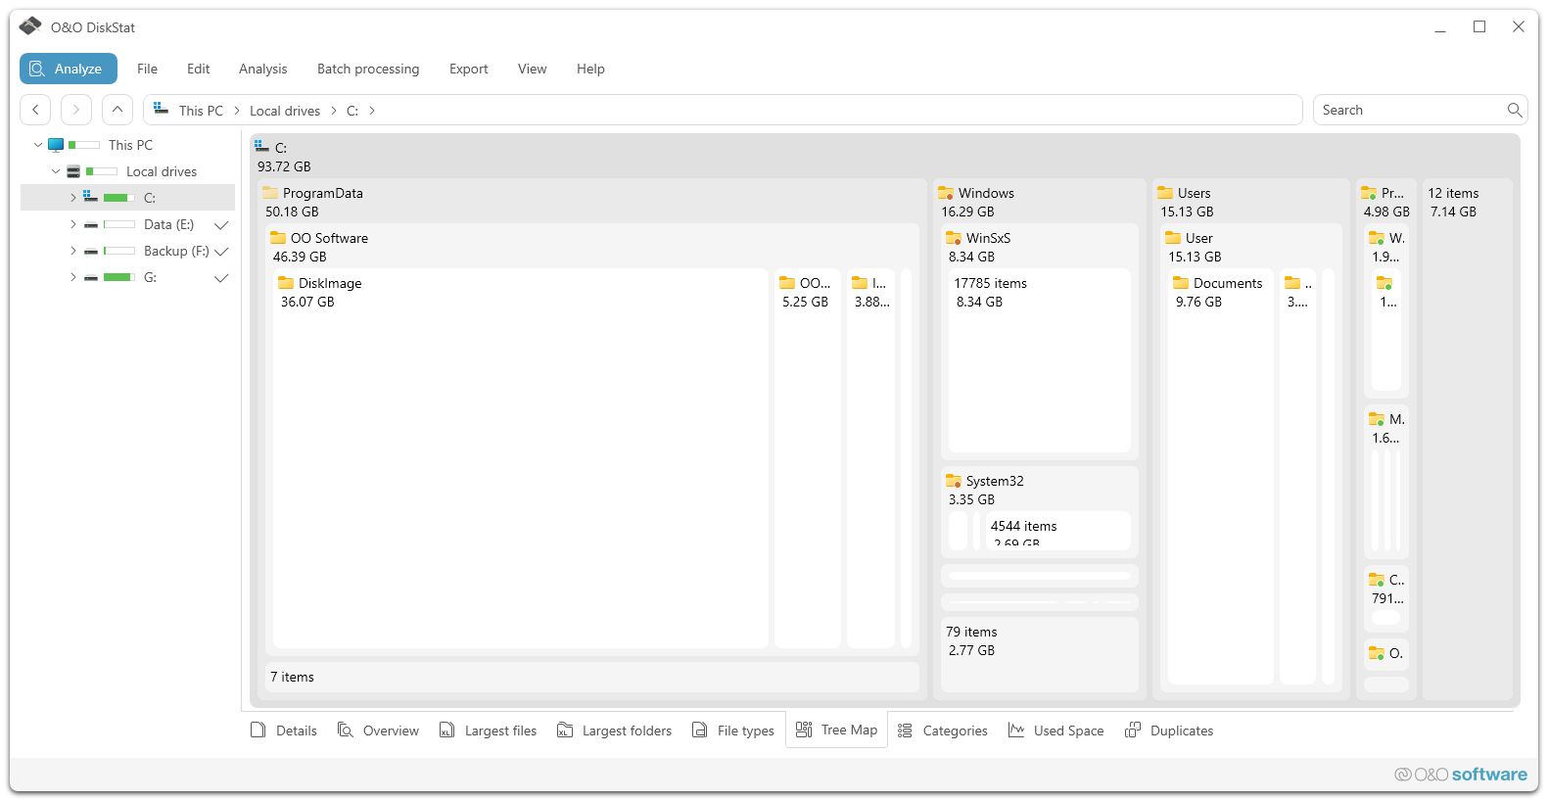Select the G: drive in the tree
Viewport: 1548px width, 801px height.
pyautogui.click(x=150, y=277)
